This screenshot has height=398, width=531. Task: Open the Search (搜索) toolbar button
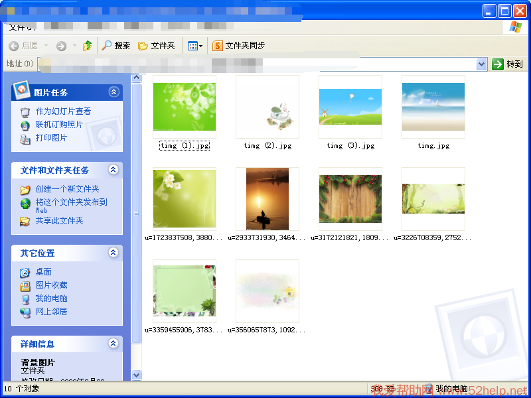click(x=116, y=46)
